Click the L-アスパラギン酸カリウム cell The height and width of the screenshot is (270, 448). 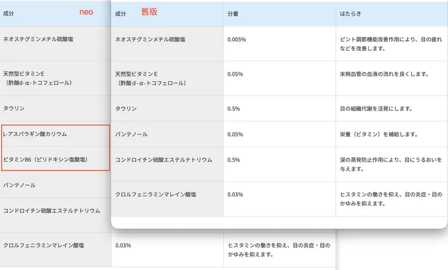[35, 134]
